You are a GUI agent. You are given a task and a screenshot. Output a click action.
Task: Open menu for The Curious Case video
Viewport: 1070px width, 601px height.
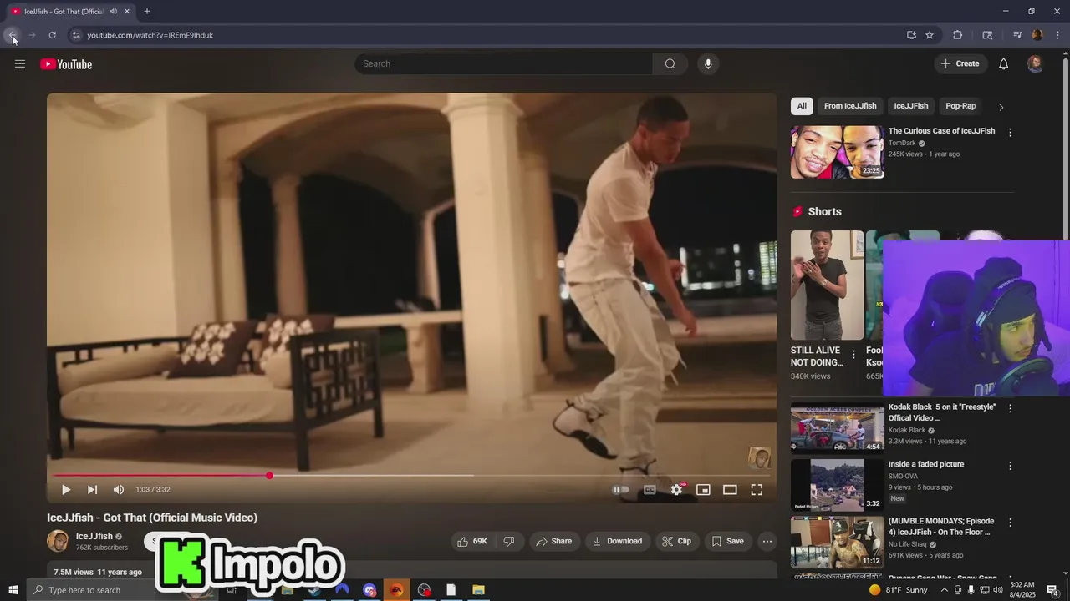click(x=1010, y=133)
